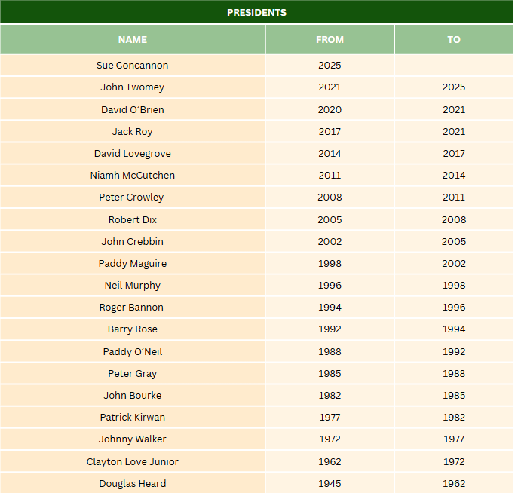515x493 pixels.
Task: Select the John Twomey name cell
Action: click(133, 87)
